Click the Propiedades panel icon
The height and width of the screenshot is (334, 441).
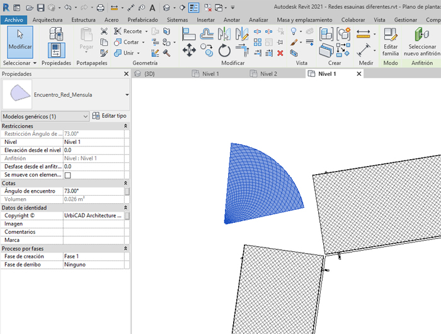(x=56, y=49)
